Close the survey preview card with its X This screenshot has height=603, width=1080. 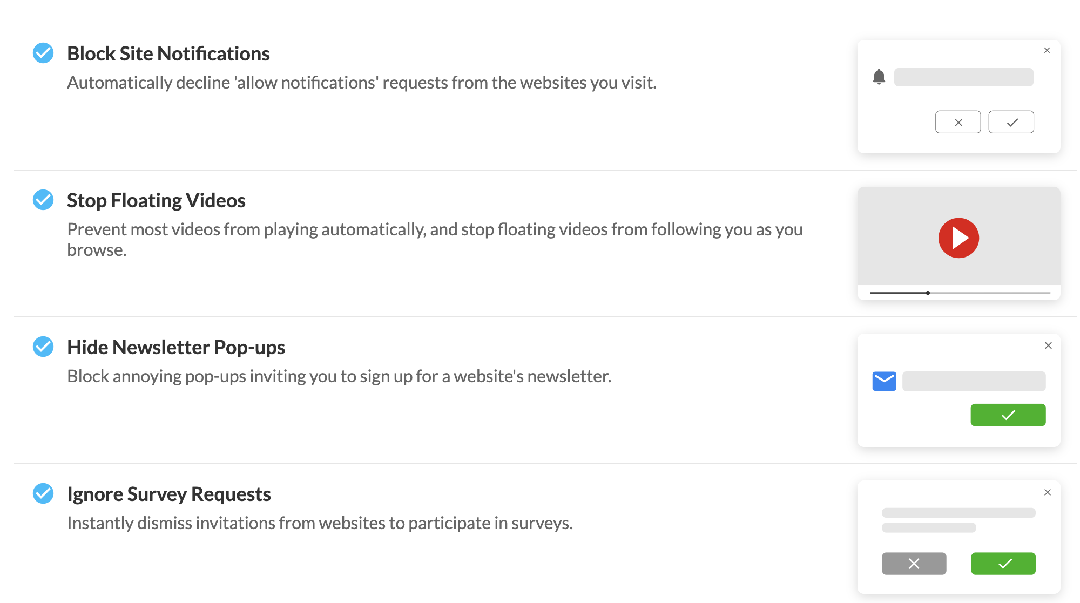1048,492
